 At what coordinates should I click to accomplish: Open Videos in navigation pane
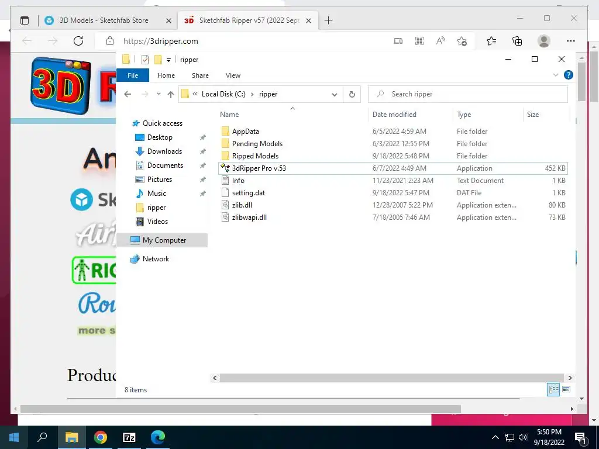(x=157, y=222)
